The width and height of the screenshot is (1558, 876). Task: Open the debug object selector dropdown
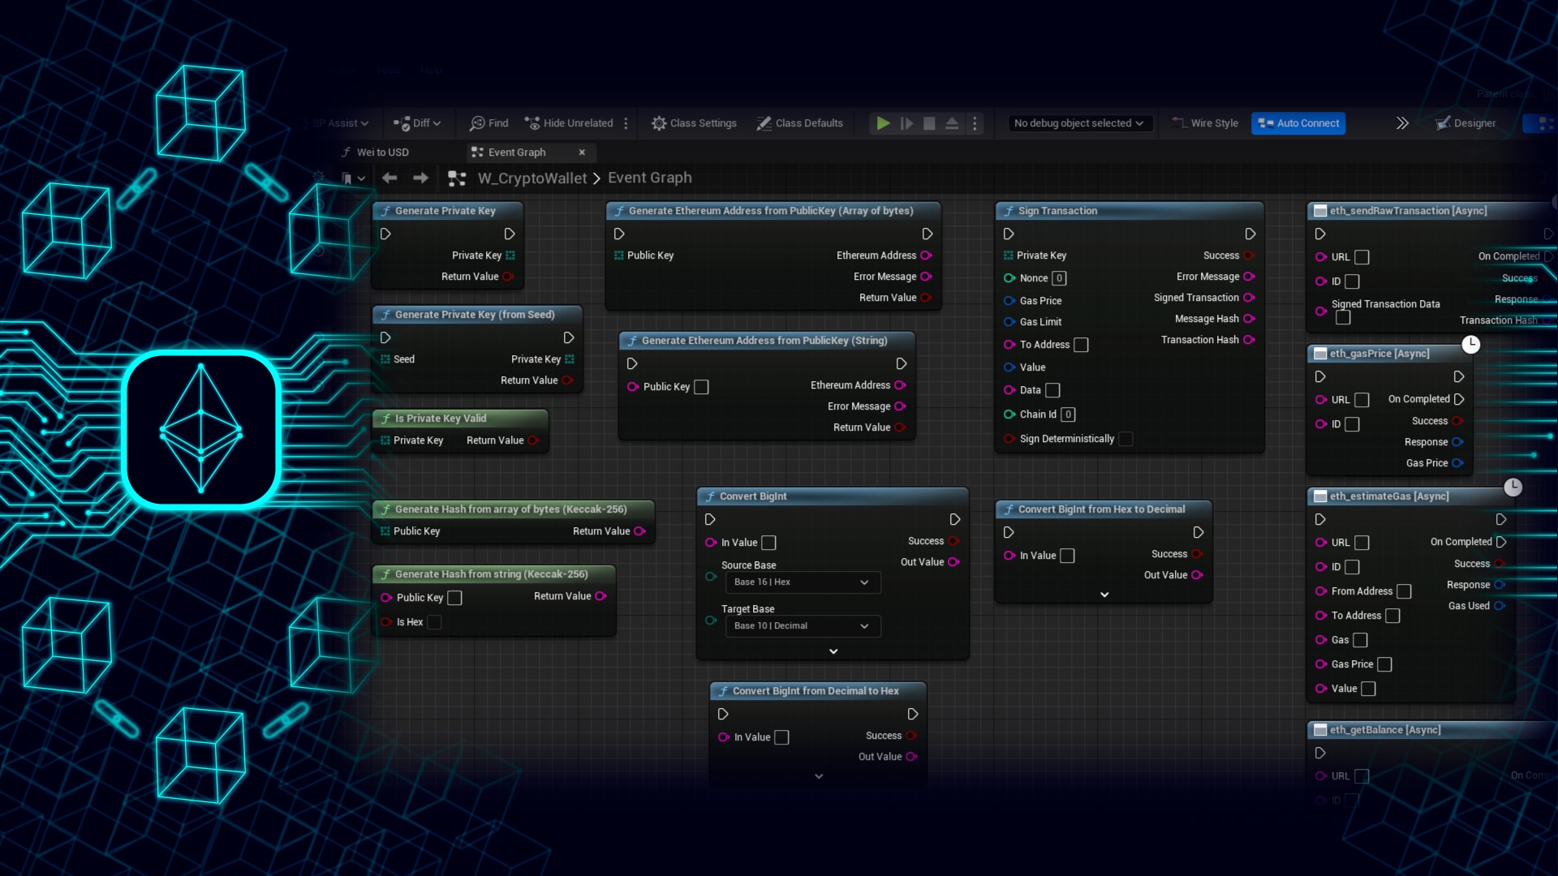coord(1078,123)
